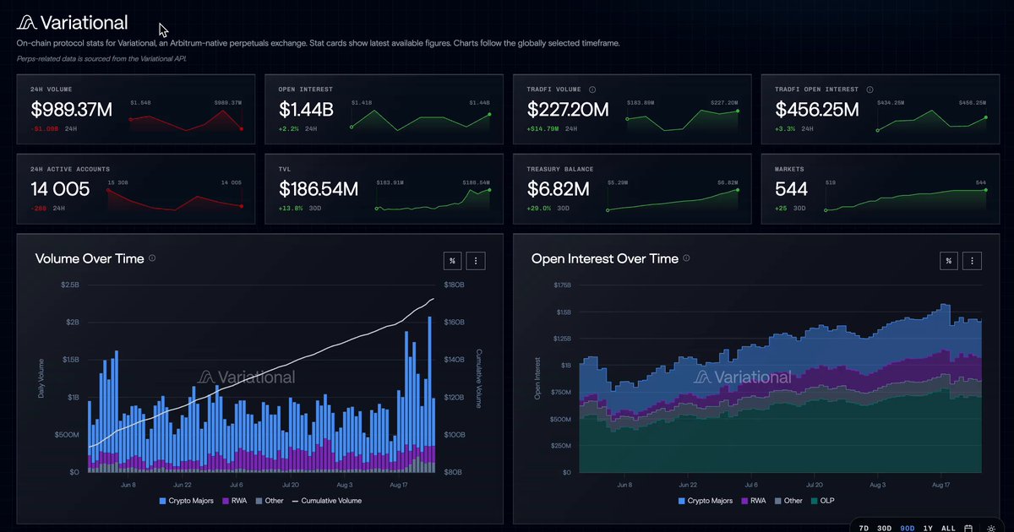This screenshot has height=532, width=1014.
Task: Click the Daily Volume axis label
Action: click(41, 378)
